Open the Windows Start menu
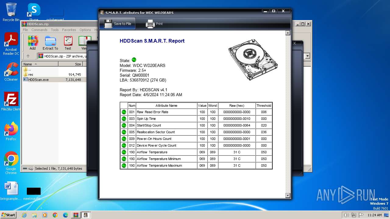The height and width of the screenshot is (219, 390). (x=8, y=215)
